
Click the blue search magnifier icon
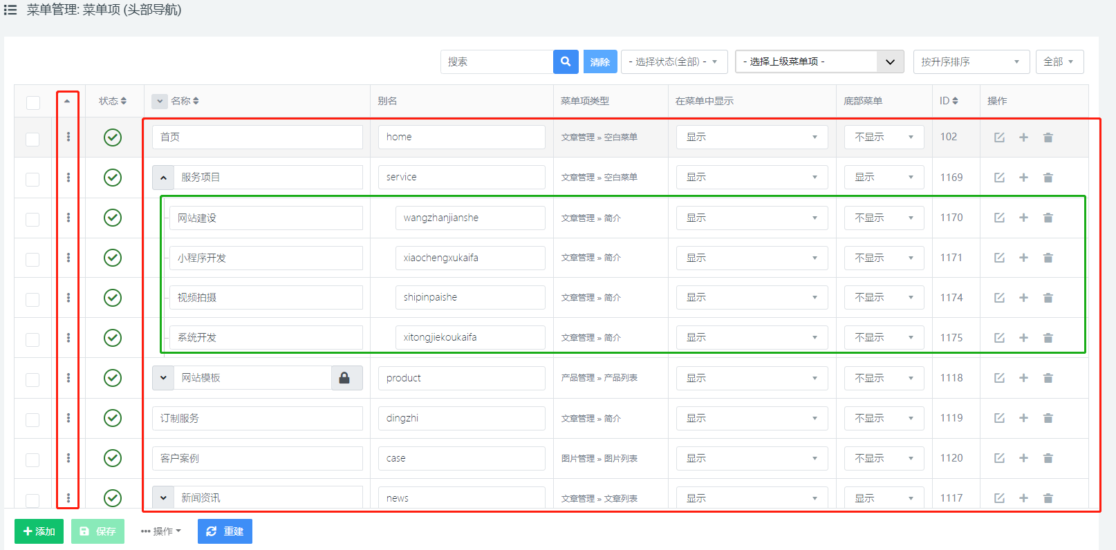[x=566, y=61]
